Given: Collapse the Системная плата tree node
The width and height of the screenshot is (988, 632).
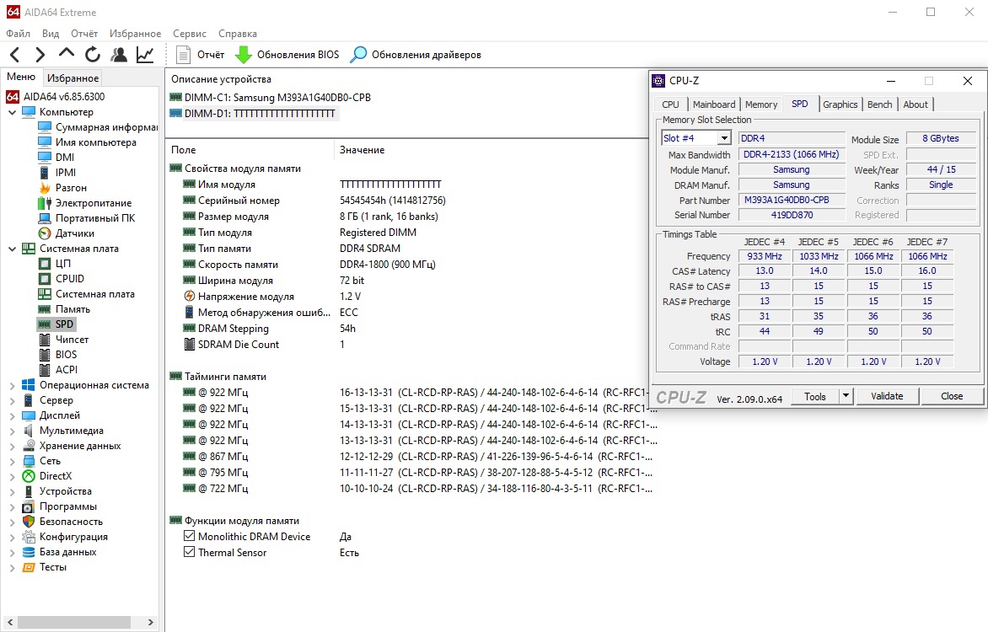Looking at the screenshot, I should click(12, 249).
